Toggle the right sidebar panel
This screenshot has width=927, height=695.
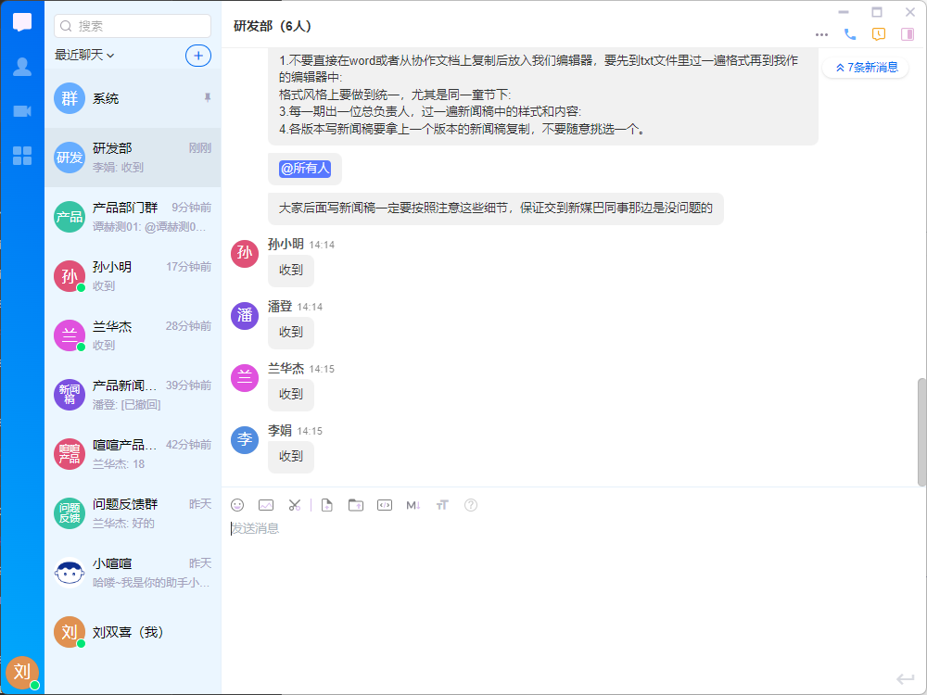pos(907,34)
